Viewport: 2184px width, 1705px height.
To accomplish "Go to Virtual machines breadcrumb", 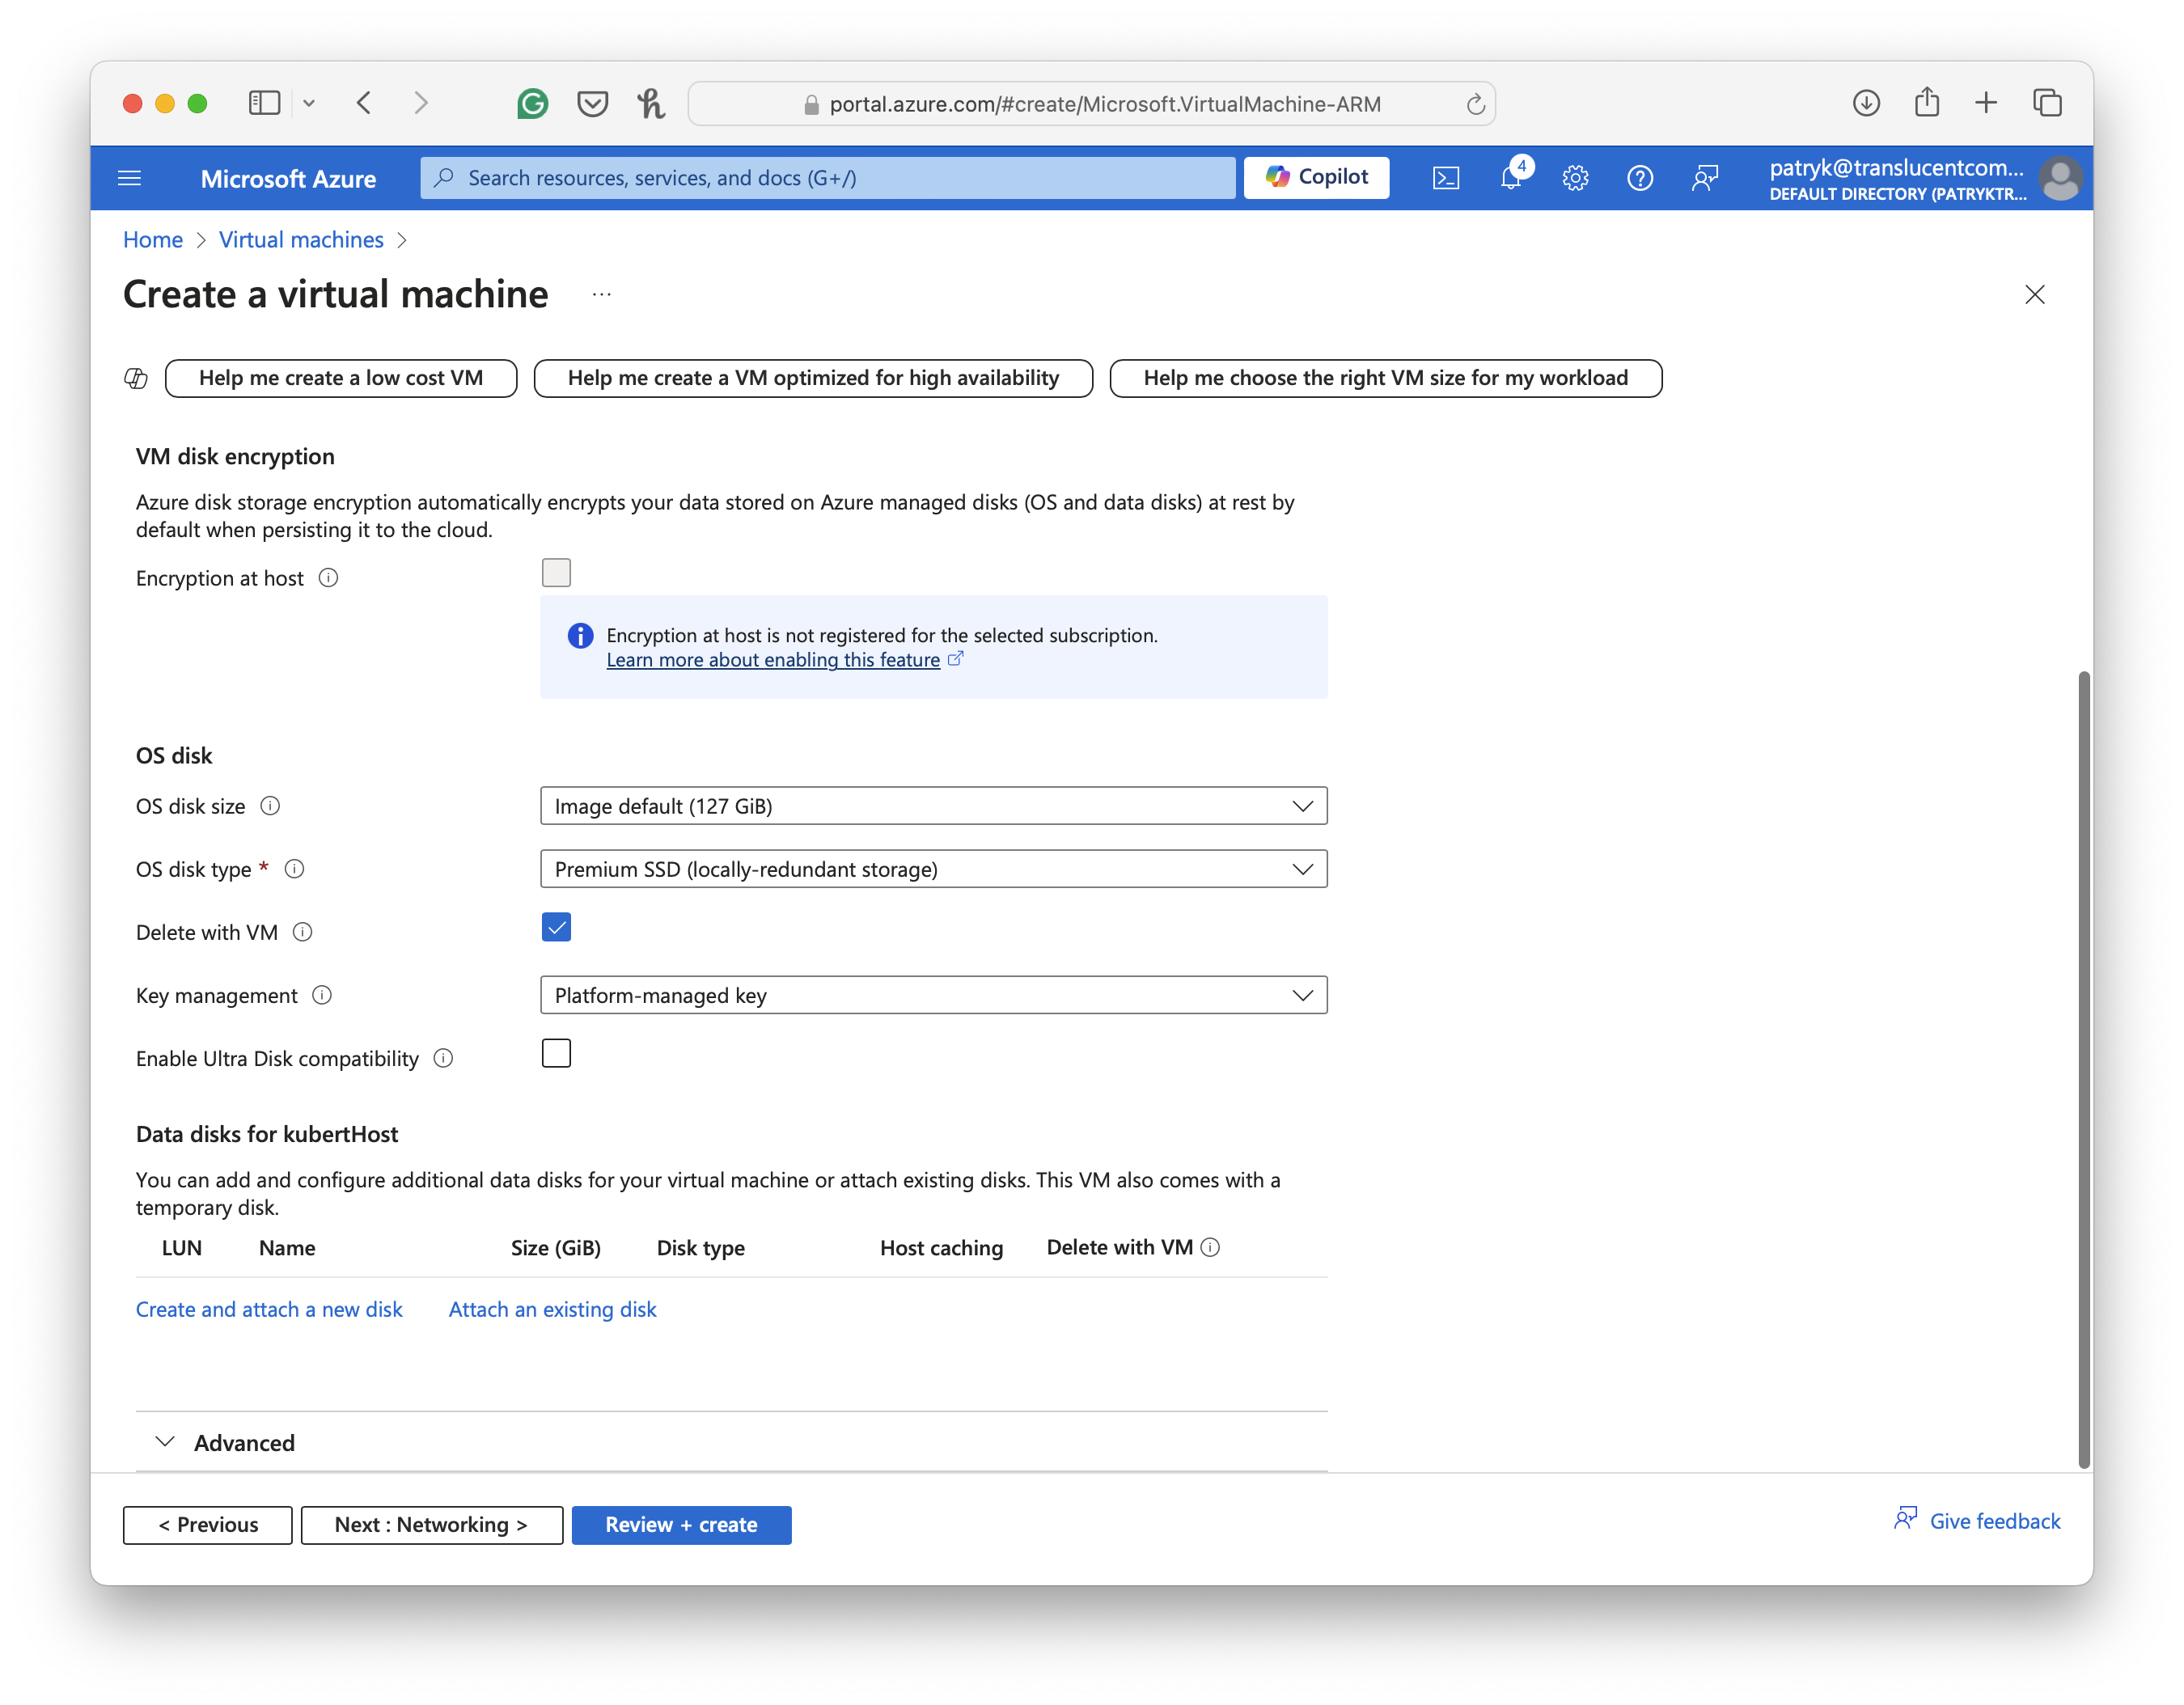I will 301,240.
